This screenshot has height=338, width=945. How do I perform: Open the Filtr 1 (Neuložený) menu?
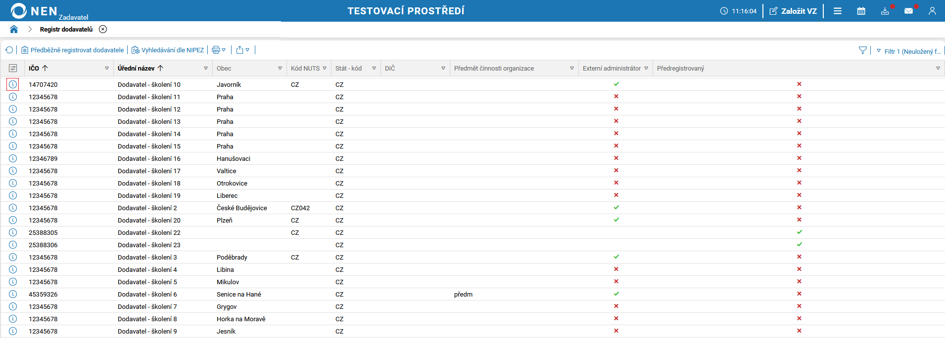tap(910, 51)
